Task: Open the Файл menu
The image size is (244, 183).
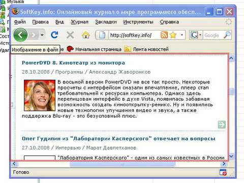Action: pos(20,22)
